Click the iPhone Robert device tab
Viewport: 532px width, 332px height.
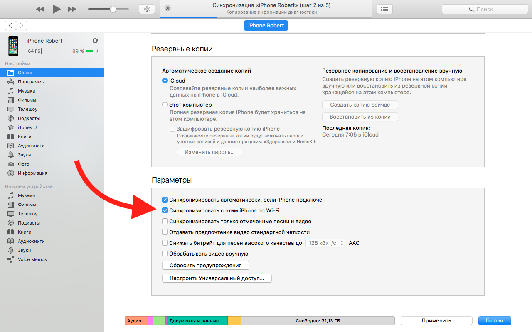pyautogui.click(x=266, y=25)
